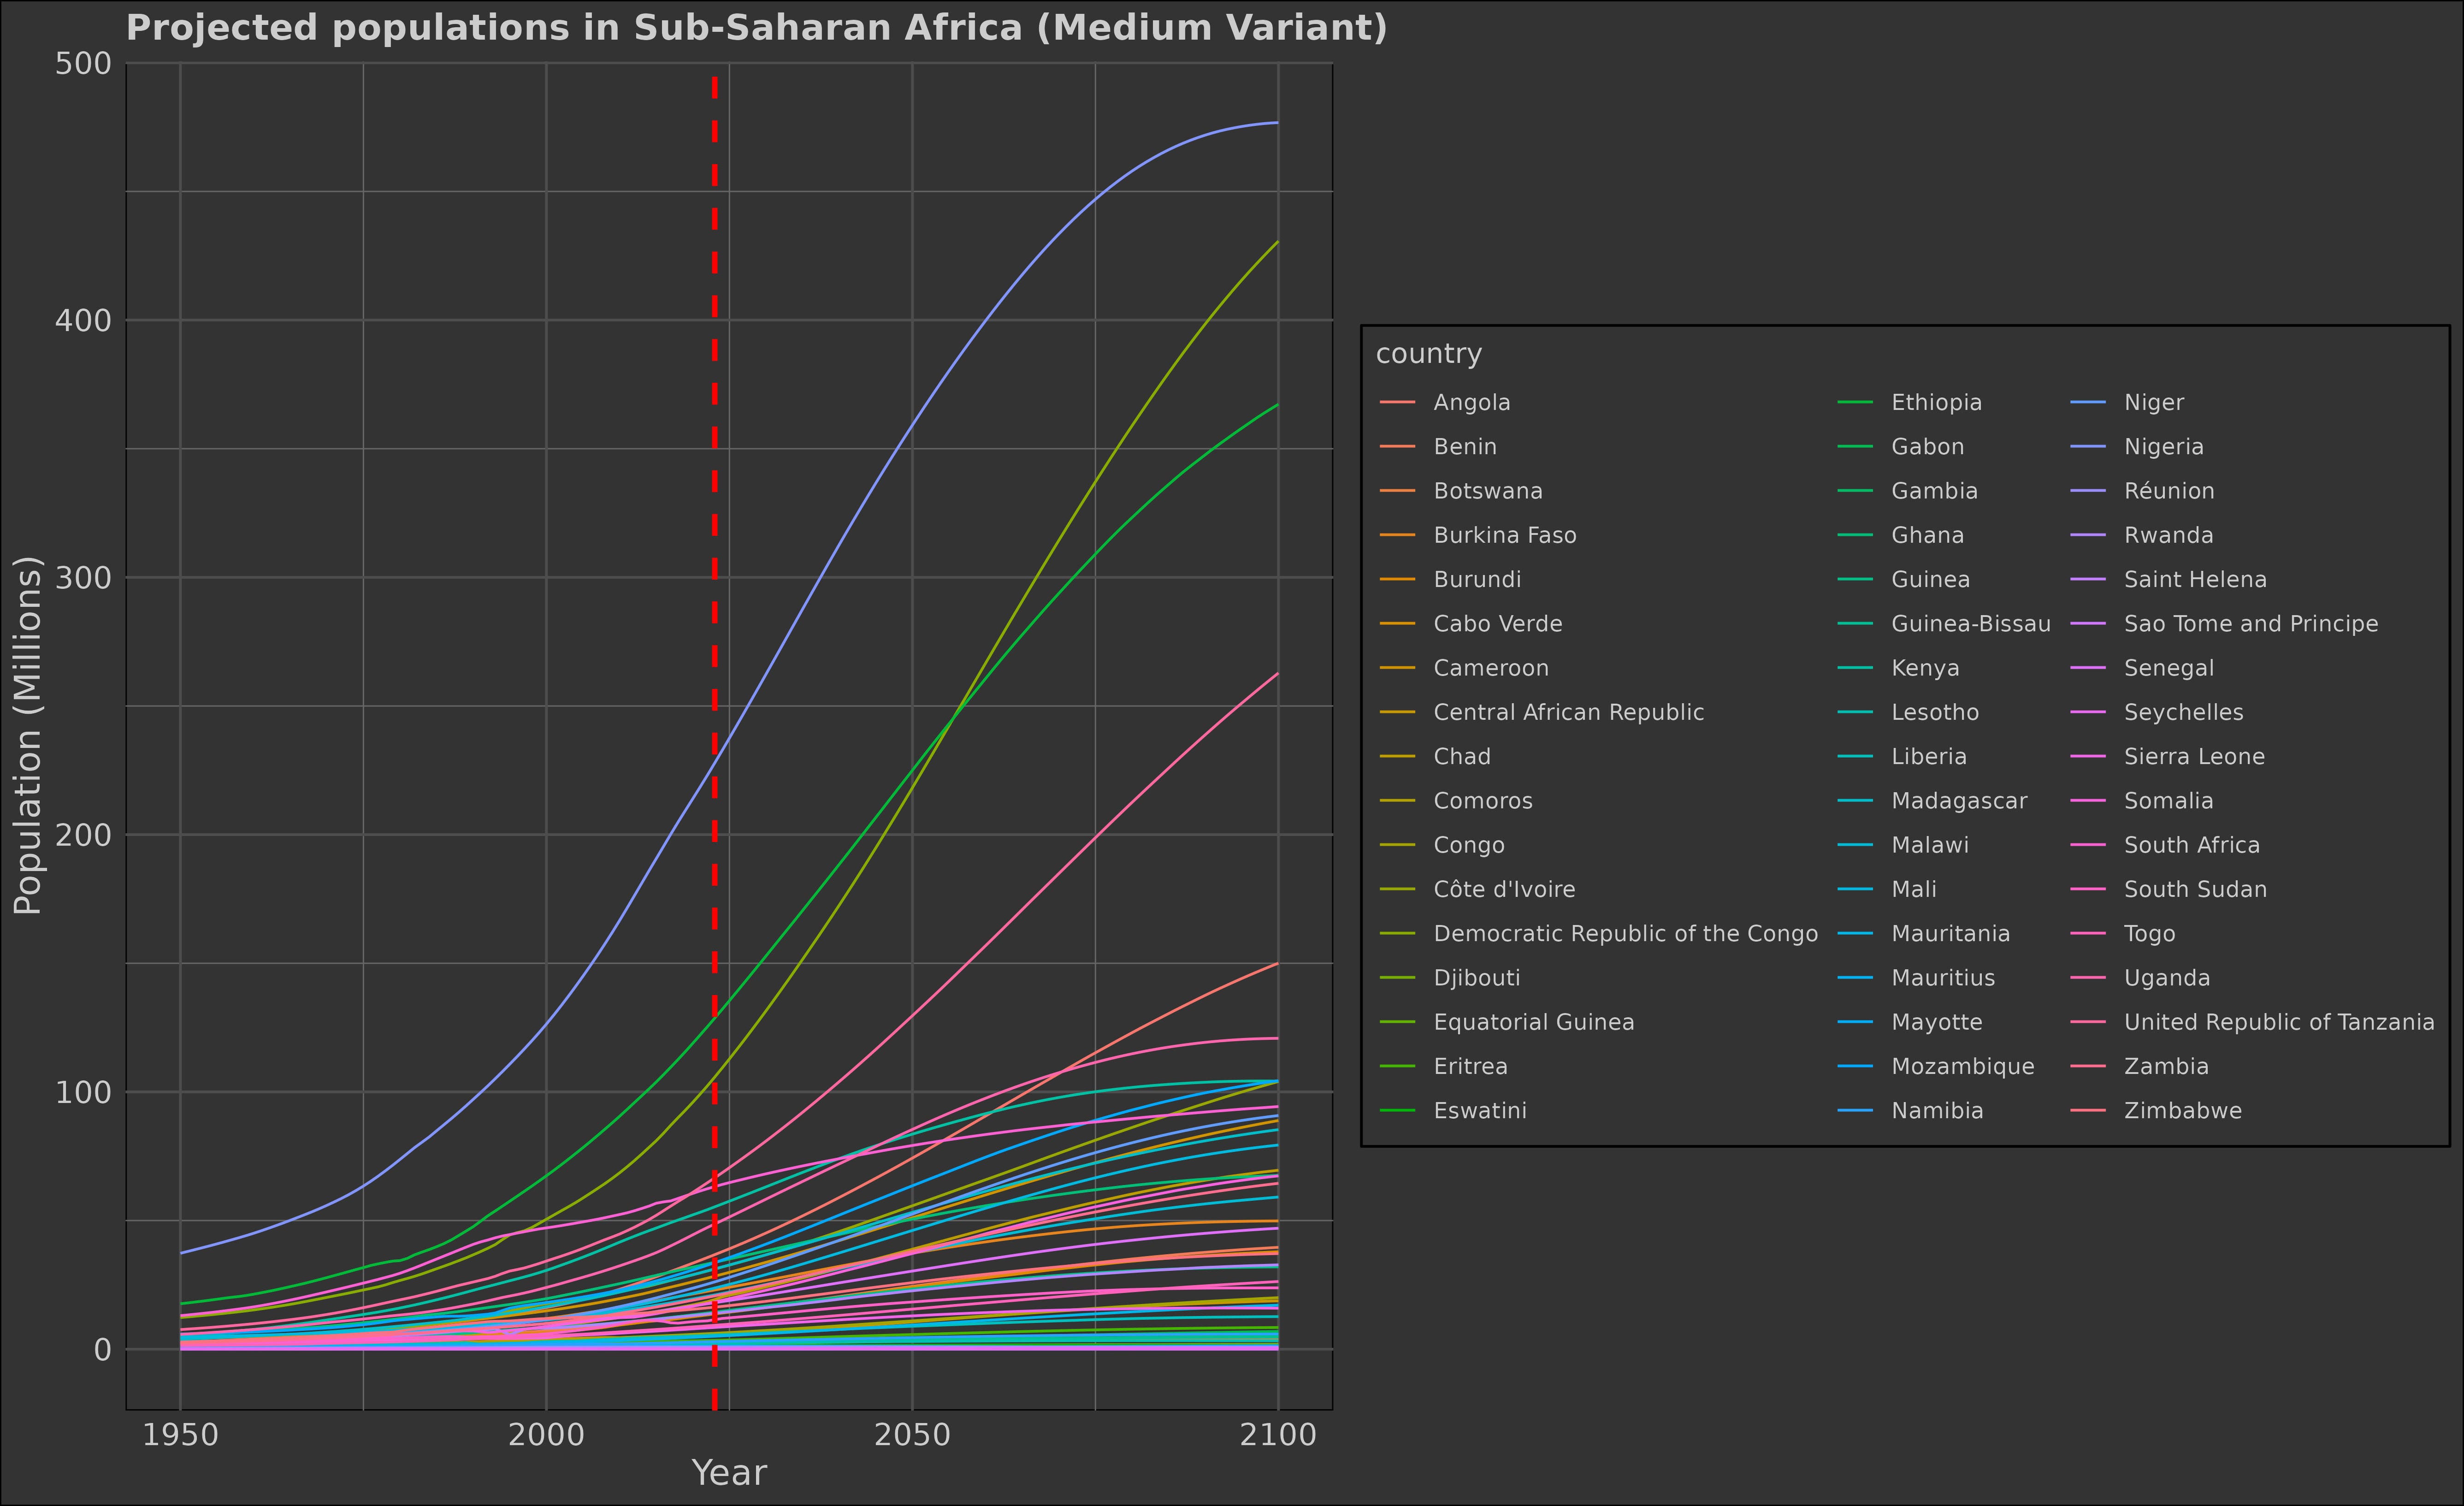Click the 'Population (Millions)' y-axis label

pyautogui.click(x=27, y=735)
